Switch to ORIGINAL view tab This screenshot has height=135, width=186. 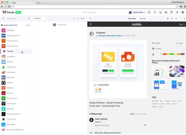point(132,18)
